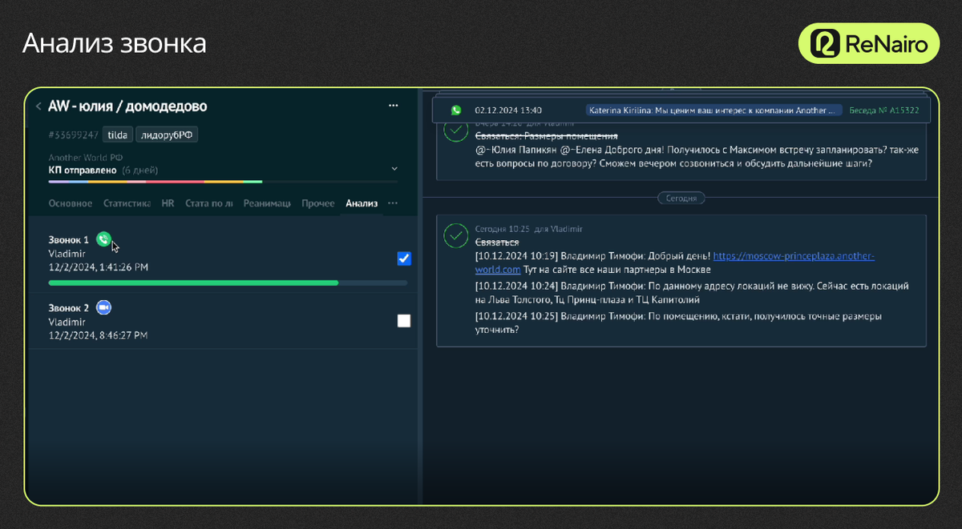
Task: Open the Стата по ли tab
Action: pos(209,203)
